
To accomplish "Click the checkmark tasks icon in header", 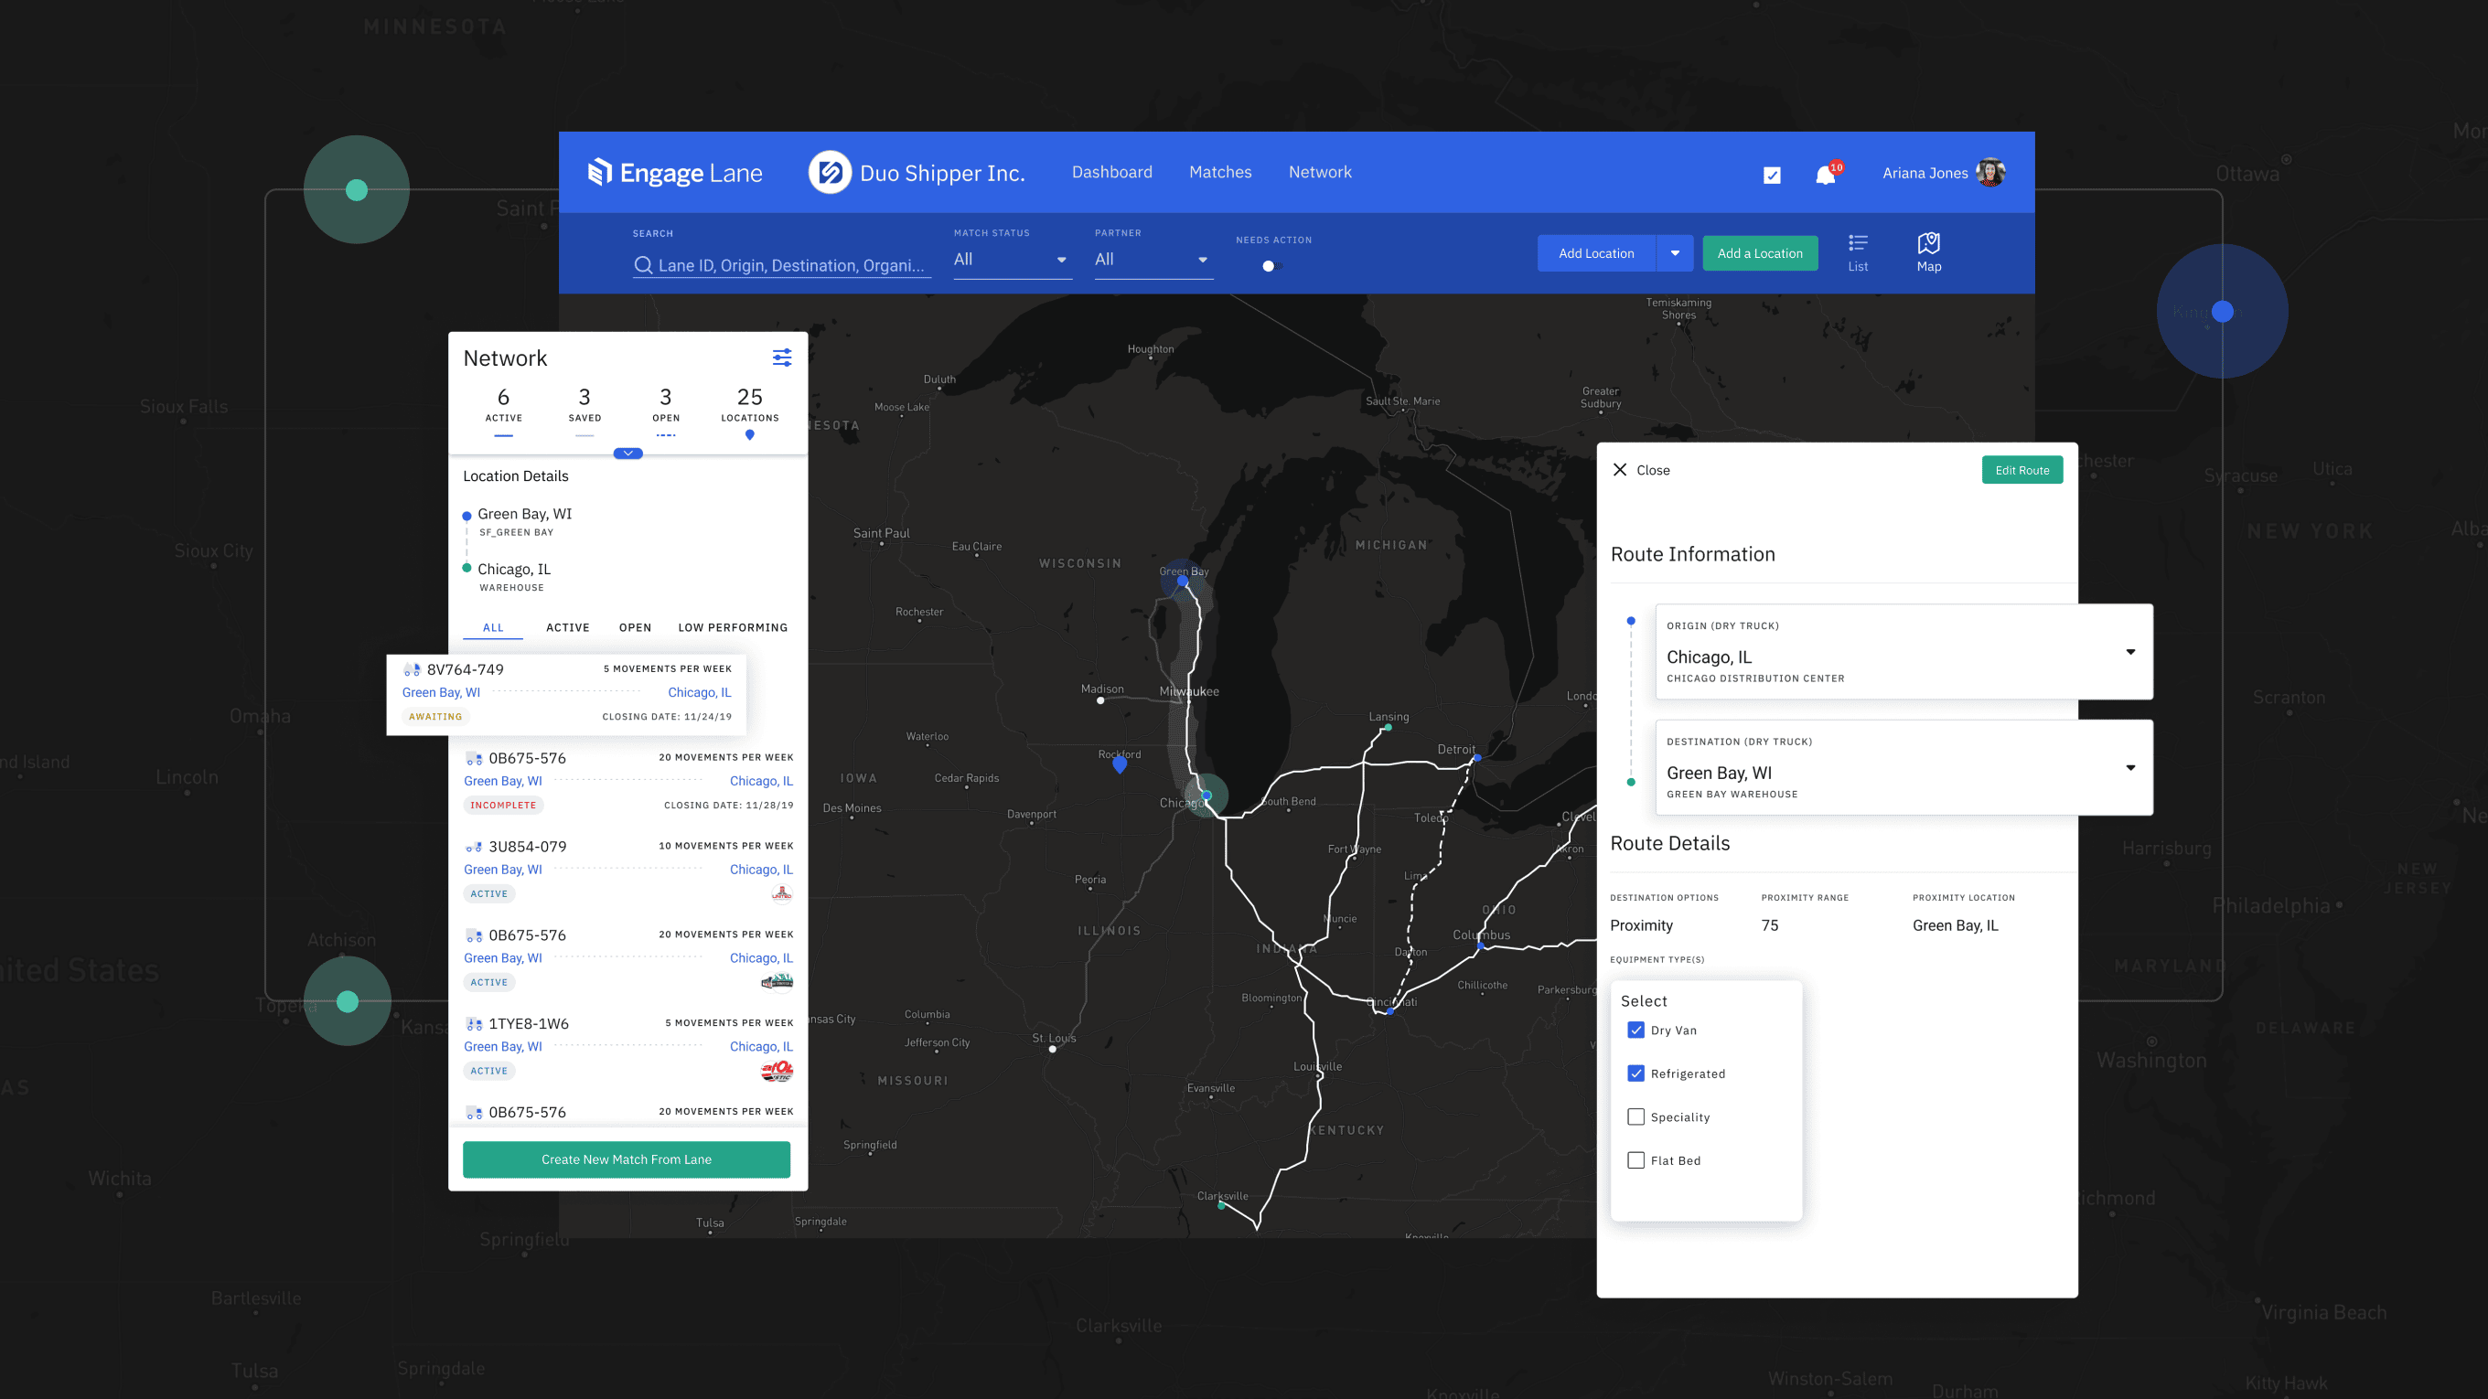I will 1772,175.
